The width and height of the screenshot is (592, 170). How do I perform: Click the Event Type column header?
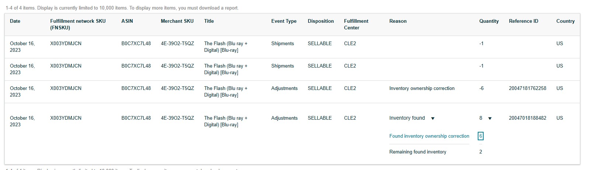pos(284,21)
